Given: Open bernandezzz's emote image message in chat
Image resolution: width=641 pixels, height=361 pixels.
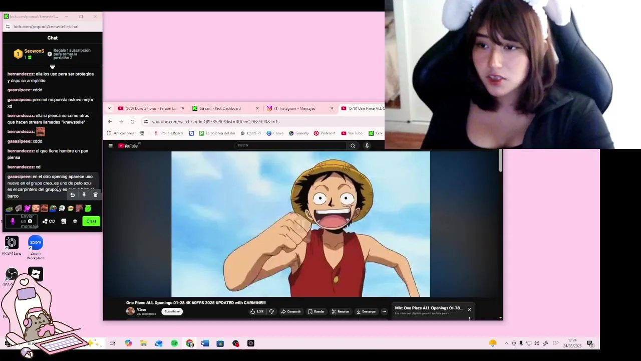Looking at the screenshot, I should [x=41, y=132].
